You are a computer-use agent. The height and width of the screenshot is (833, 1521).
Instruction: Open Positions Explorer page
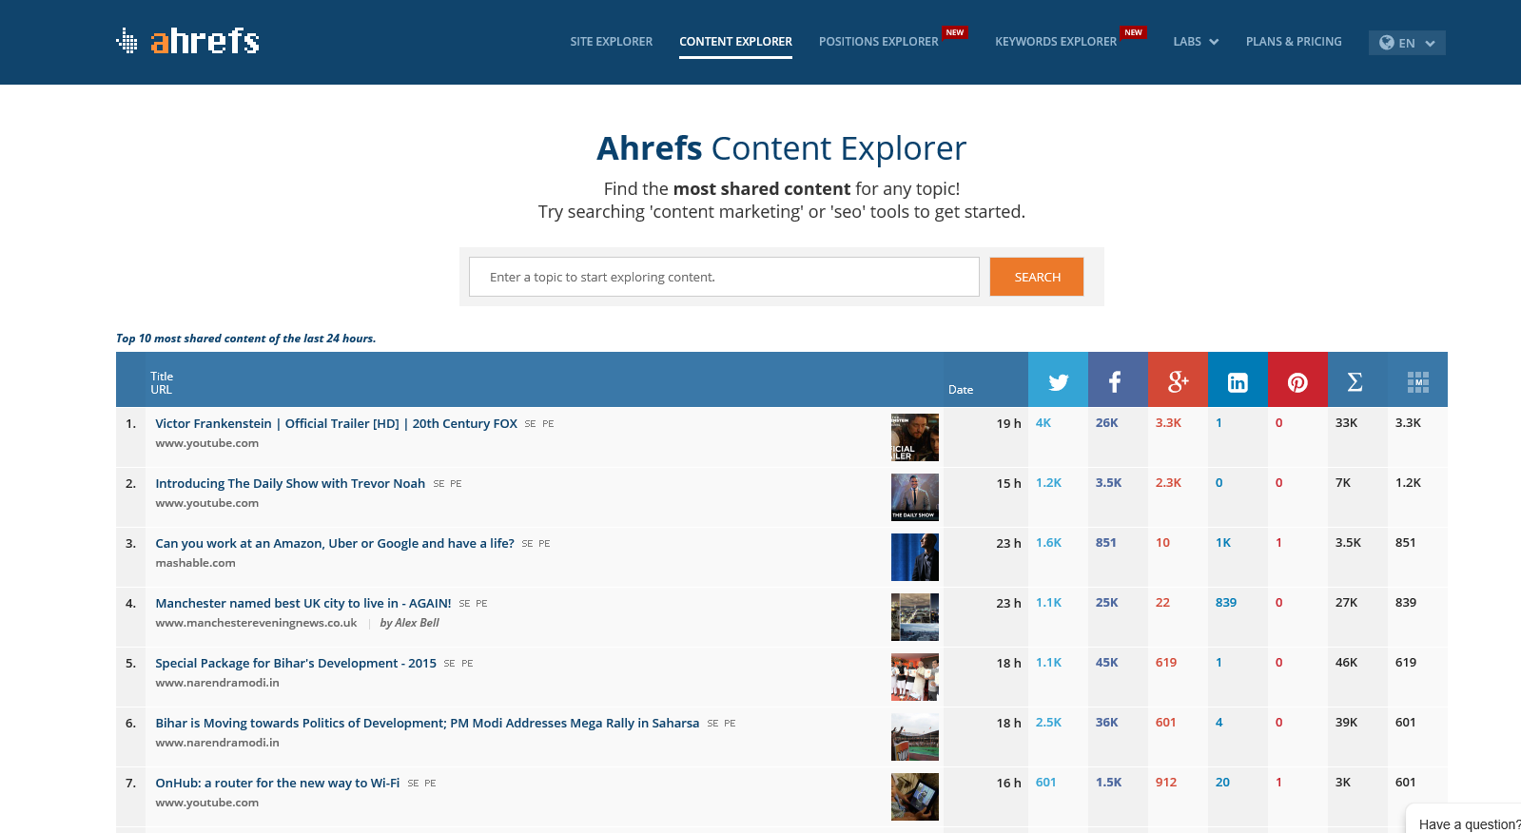(878, 42)
